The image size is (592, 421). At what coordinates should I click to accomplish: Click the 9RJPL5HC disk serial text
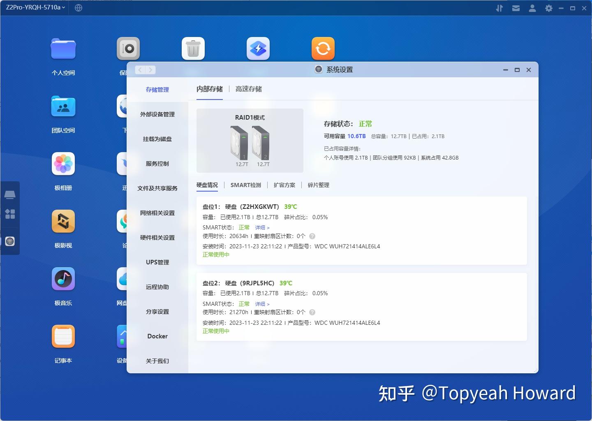click(x=257, y=283)
